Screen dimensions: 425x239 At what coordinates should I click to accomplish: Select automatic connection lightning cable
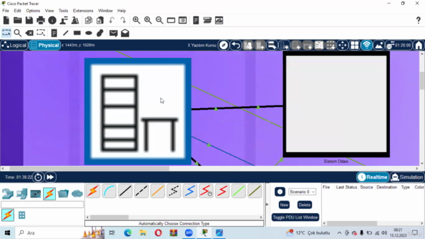pyautogui.click(x=93, y=191)
